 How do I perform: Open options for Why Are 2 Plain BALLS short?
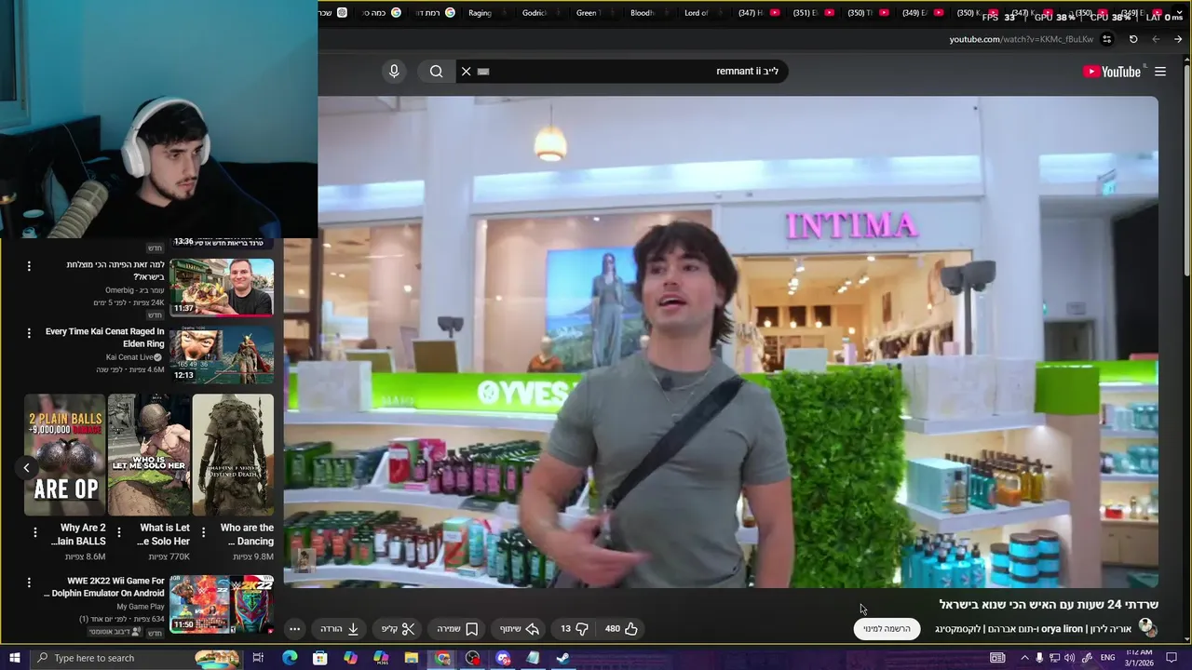(35, 533)
